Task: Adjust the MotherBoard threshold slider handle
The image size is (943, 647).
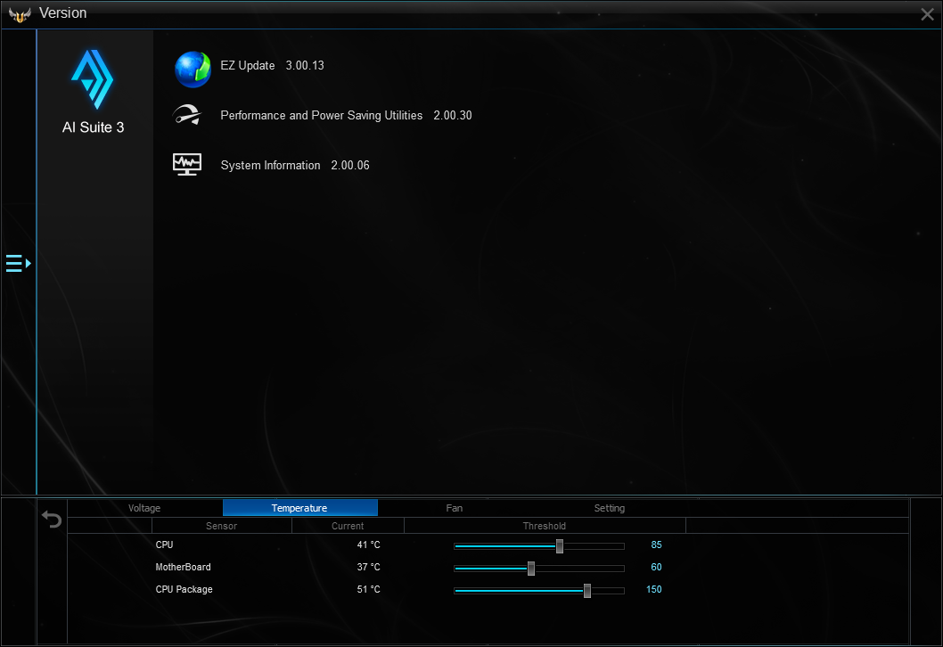Action: (x=531, y=569)
